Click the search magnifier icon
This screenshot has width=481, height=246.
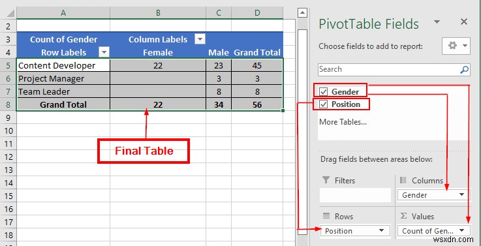pos(465,69)
